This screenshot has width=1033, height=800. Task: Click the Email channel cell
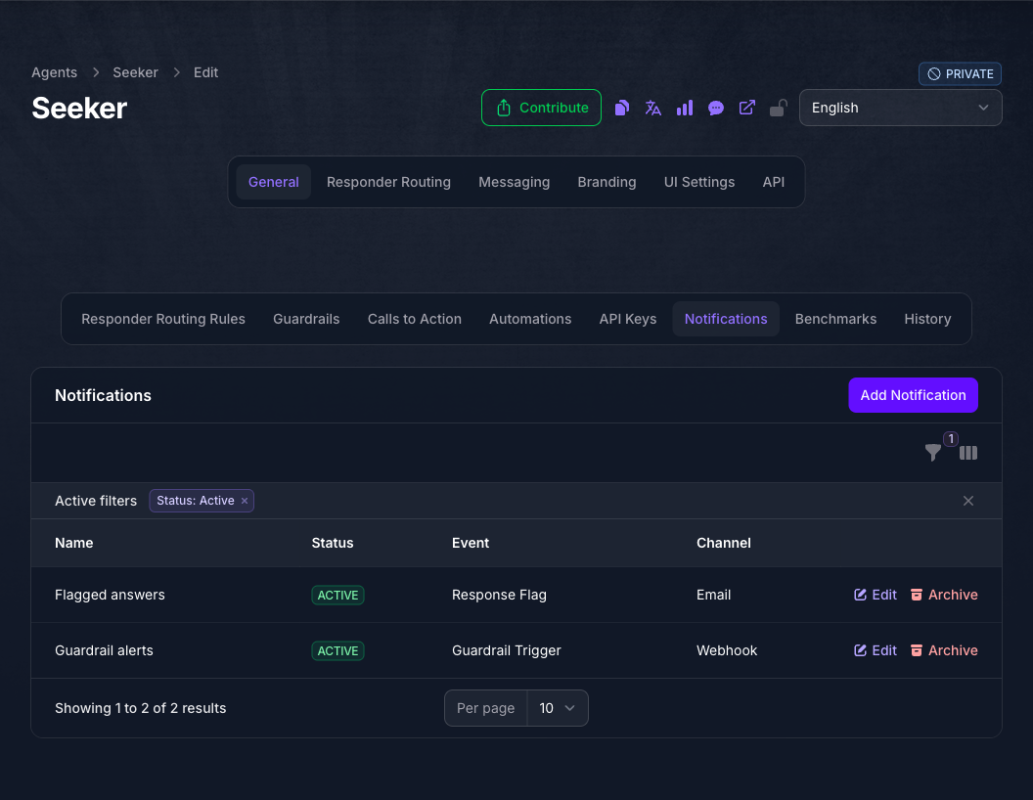point(713,596)
